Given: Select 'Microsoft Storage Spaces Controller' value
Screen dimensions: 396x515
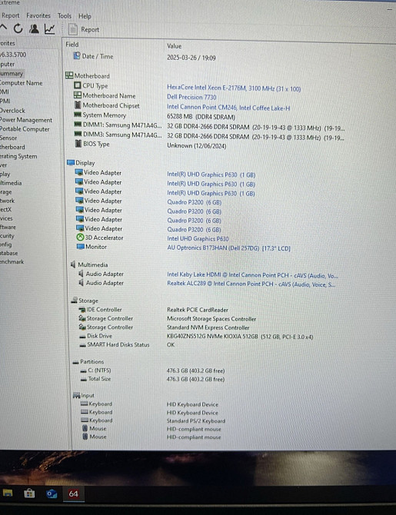Looking at the screenshot, I should (x=211, y=318).
